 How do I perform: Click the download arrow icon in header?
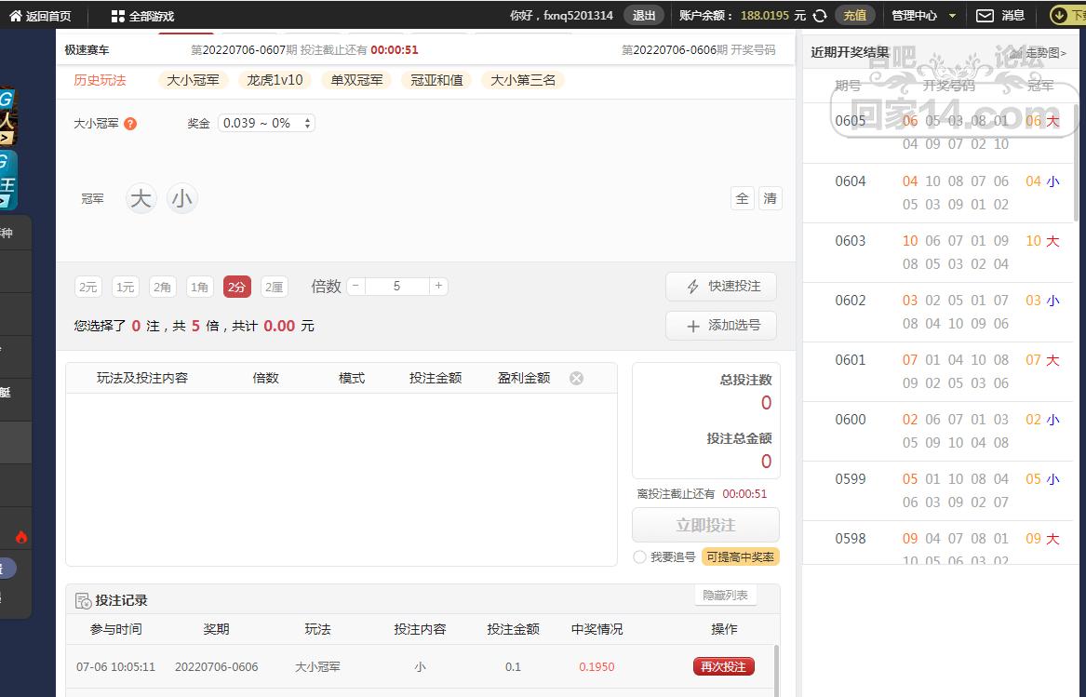1059,15
